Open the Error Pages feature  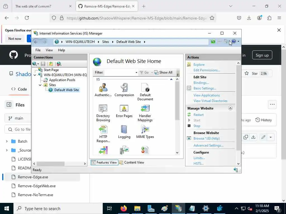tap(124, 111)
